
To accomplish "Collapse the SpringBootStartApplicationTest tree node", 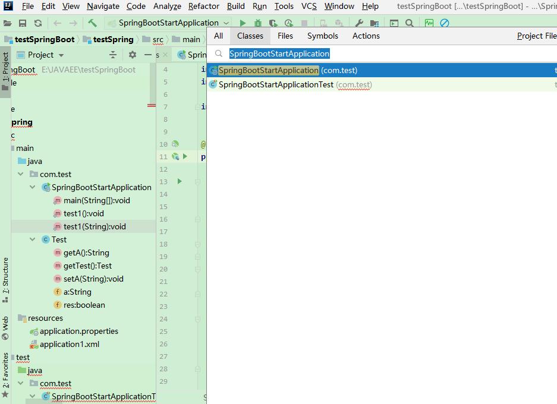I will tap(33, 396).
